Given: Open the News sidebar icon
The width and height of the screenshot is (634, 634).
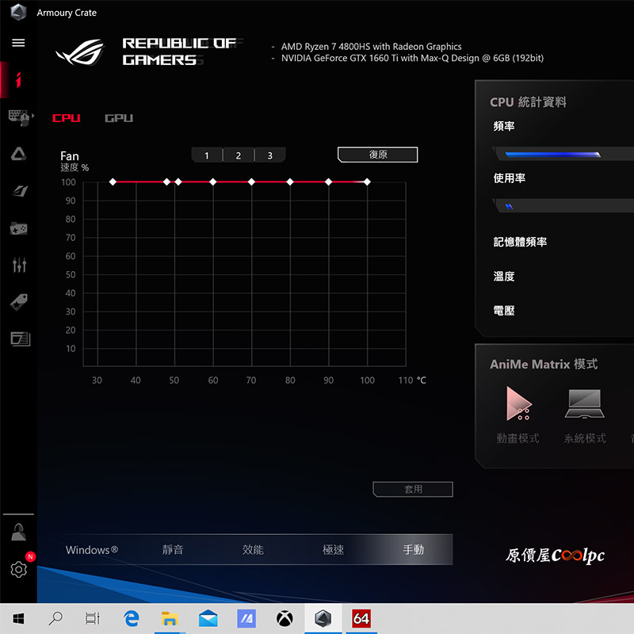Looking at the screenshot, I should (x=21, y=339).
